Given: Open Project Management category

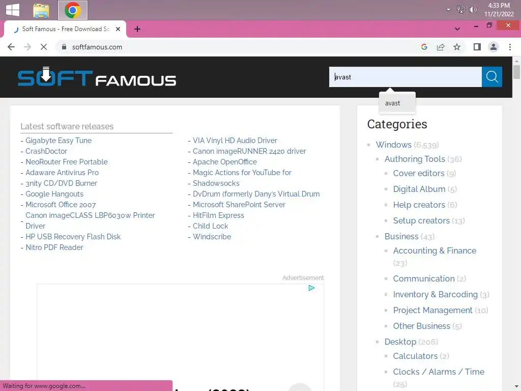Looking at the screenshot, I should (432, 310).
